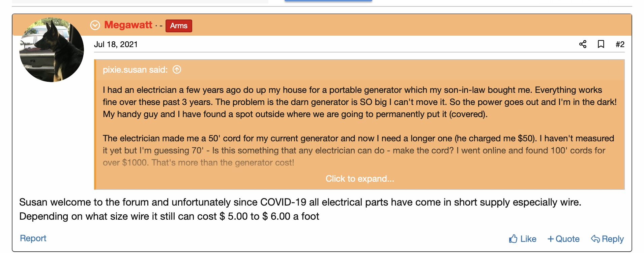Click the faded text at quote bottom

click(x=198, y=162)
